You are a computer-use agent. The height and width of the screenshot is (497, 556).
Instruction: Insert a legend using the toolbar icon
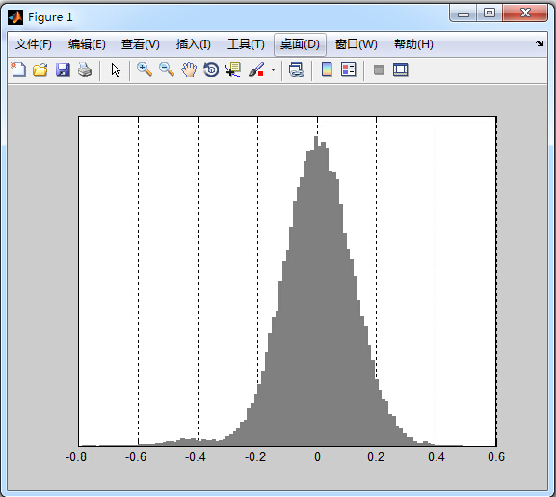(349, 69)
